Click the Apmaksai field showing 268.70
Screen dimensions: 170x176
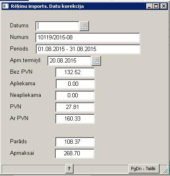pos(74,154)
